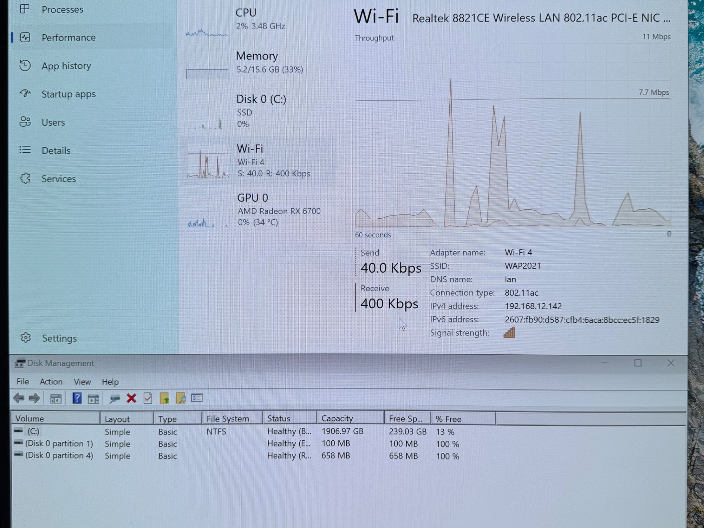704x528 pixels.
Task: Click the Export List toolbar icon
Action: tap(197, 398)
